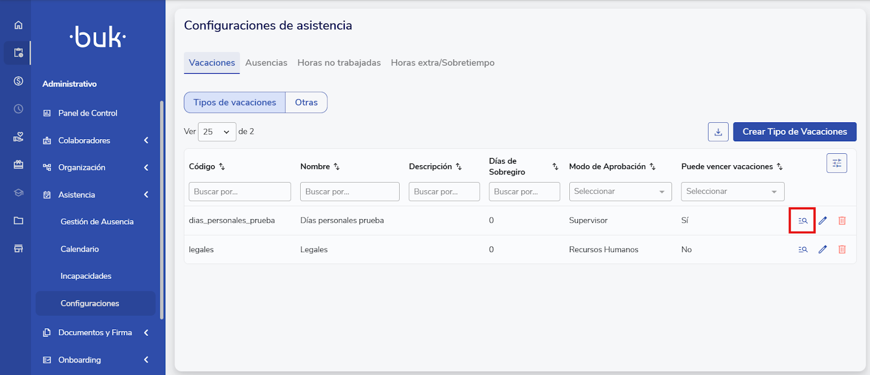The width and height of the screenshot is (870, 375).
Task: Delete the legales vacation type
Action: [842, 249]
